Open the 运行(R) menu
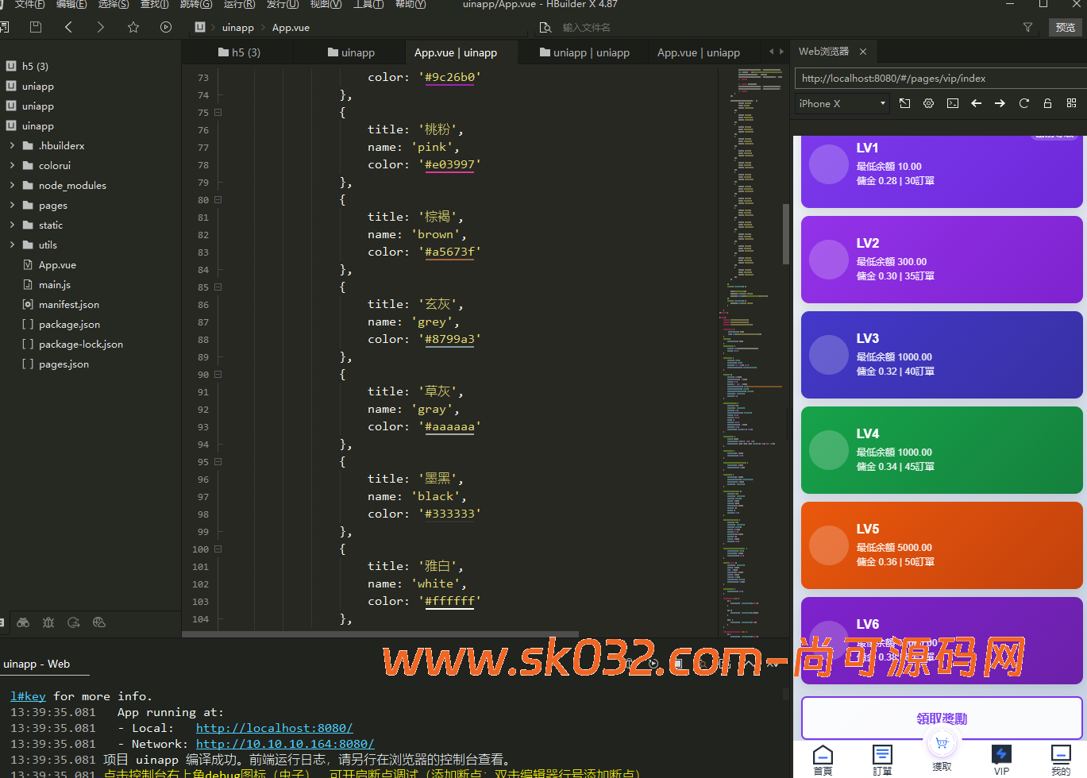This screenshot has width=1087, height=778. (239, 5)
